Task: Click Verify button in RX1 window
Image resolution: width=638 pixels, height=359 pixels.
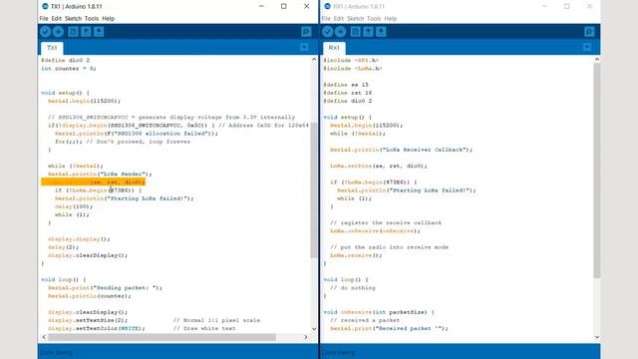Action: click(x=328, y=31)
